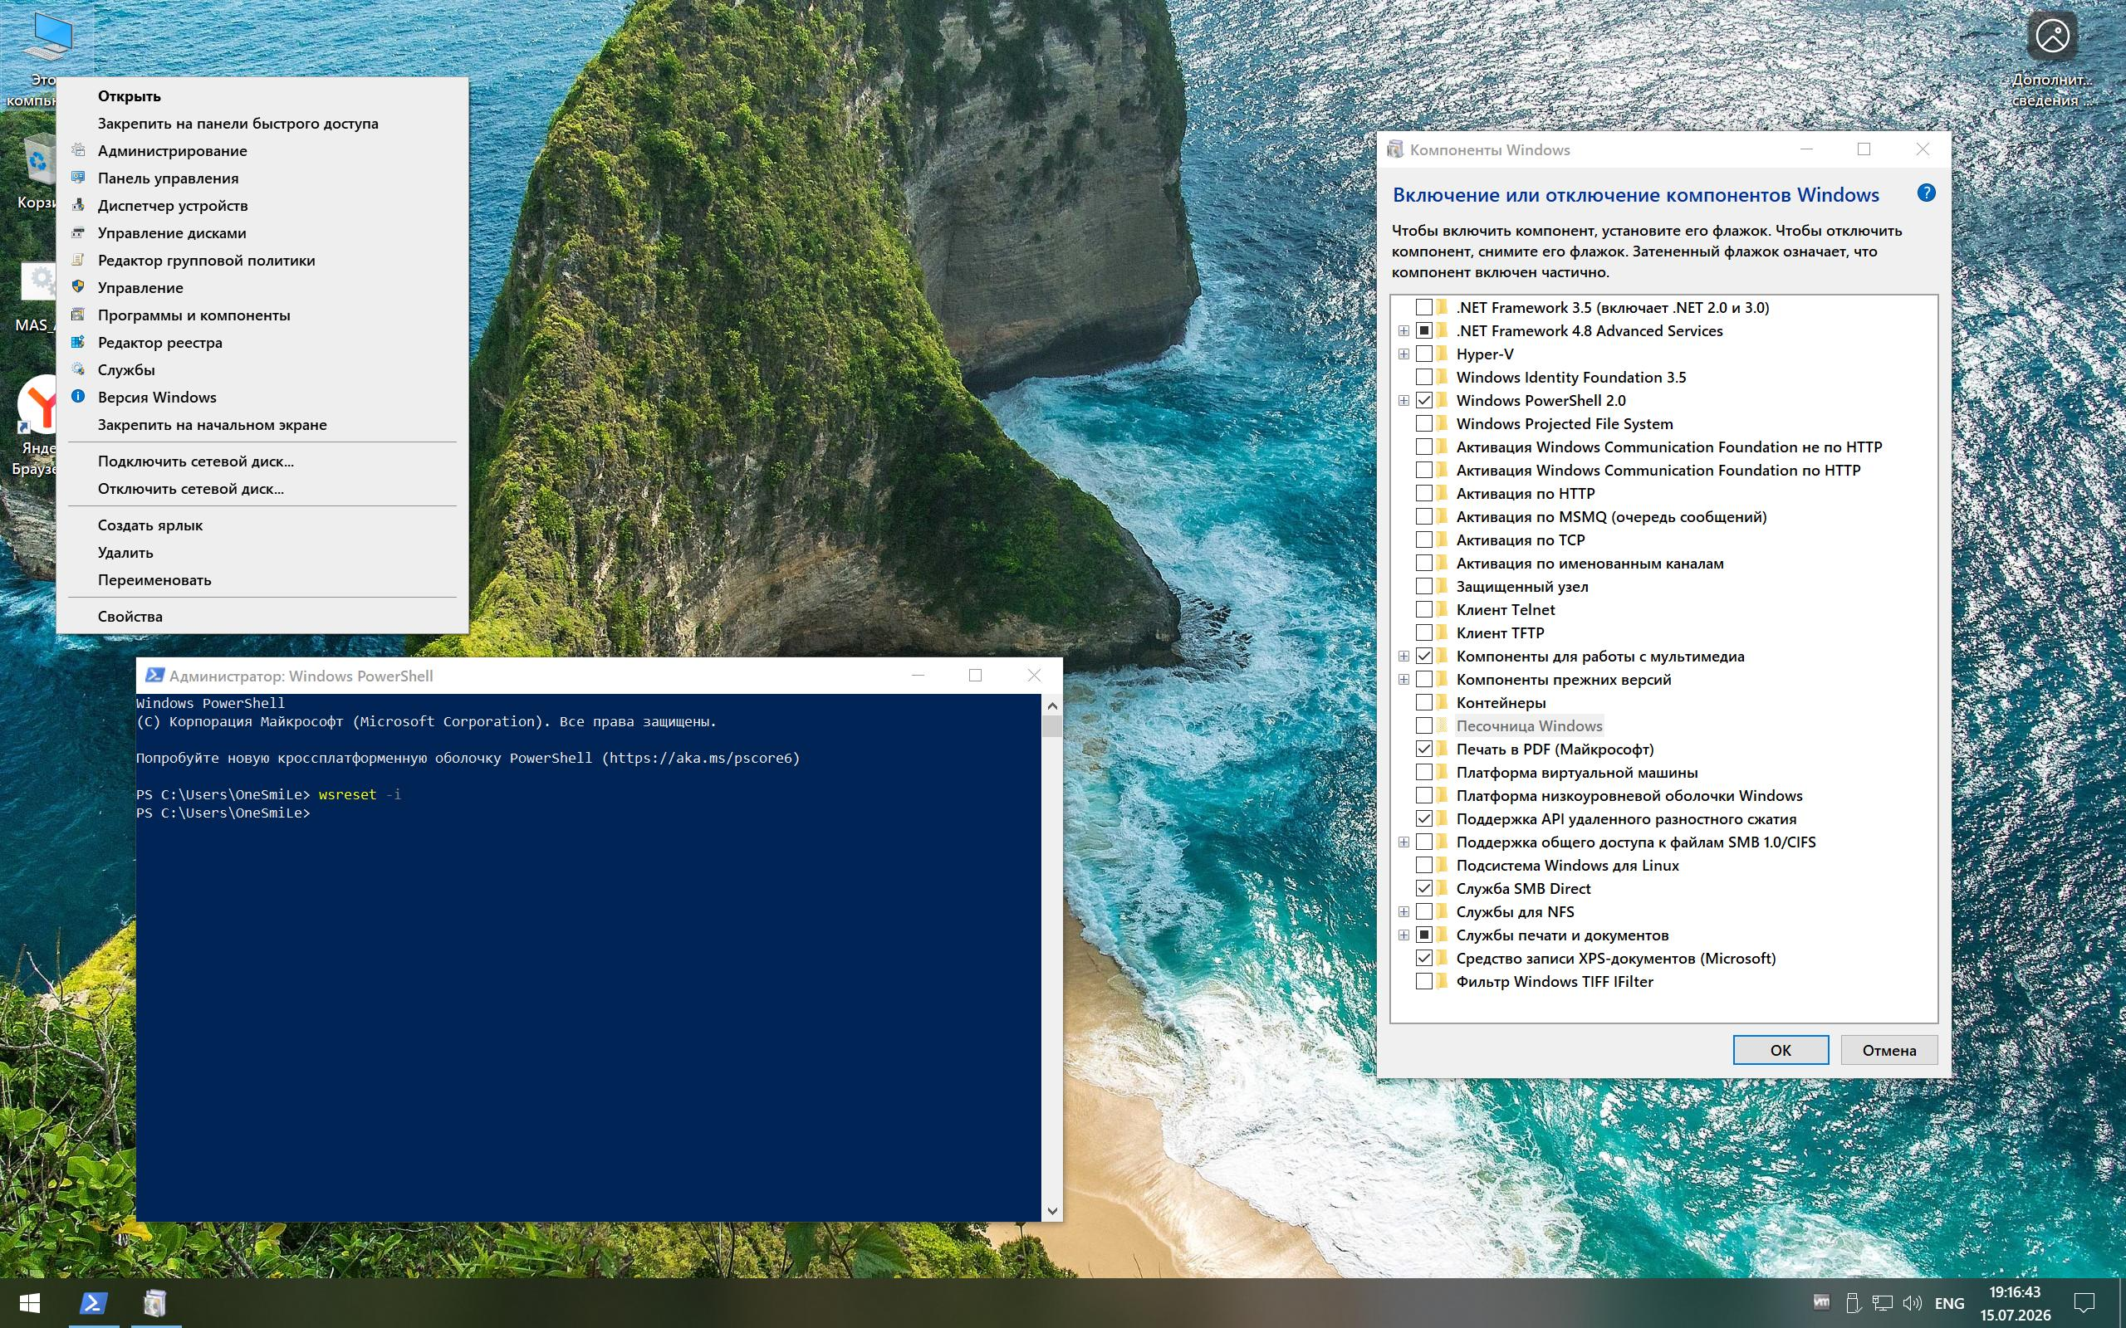Click the PowerShell window title bar icon
2126x1328 pixels.
tap(154, 676)
